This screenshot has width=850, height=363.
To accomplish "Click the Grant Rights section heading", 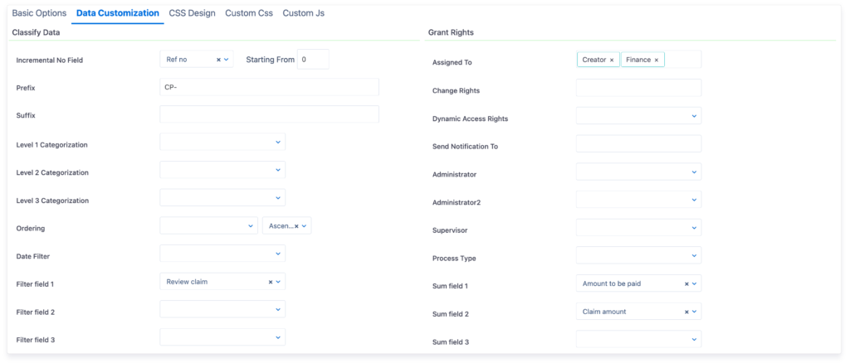I will (x=451, y=32).
